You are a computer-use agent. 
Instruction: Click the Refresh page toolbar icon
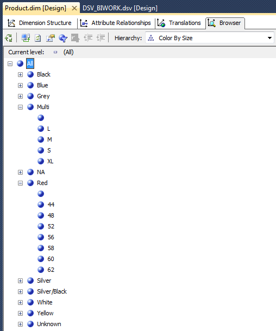point(38,38)
